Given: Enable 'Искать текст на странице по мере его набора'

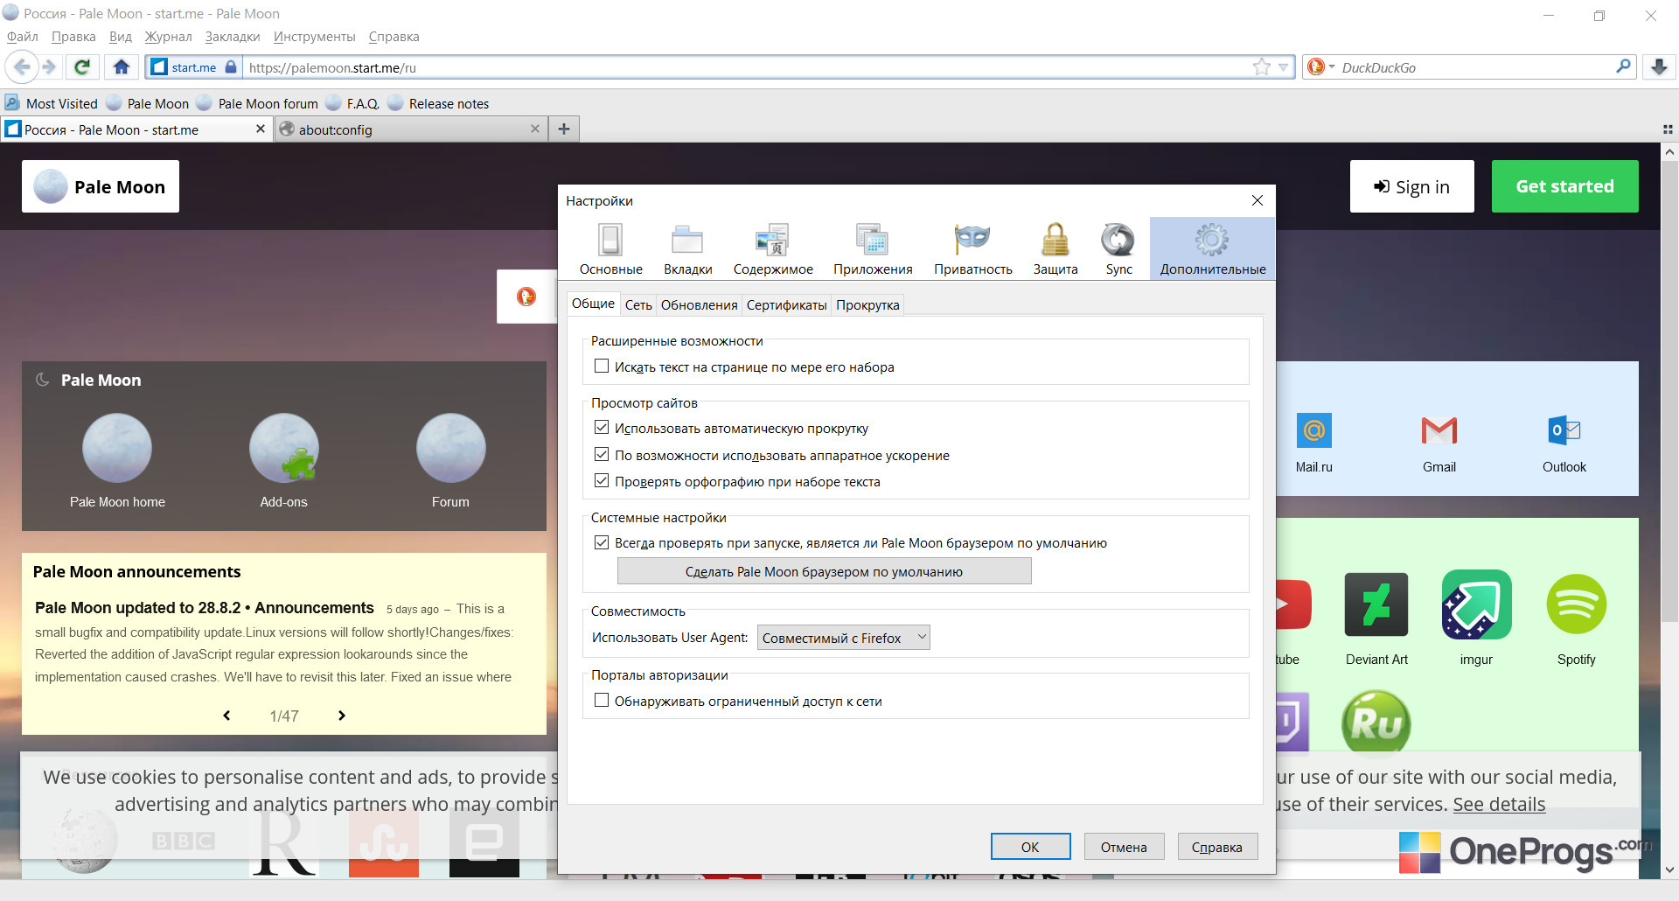Looking at the screenshot, I should (x=602, y=367).
